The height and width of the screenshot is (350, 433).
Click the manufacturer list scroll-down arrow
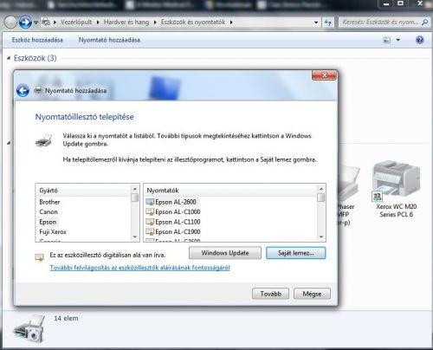coord(135,237)
